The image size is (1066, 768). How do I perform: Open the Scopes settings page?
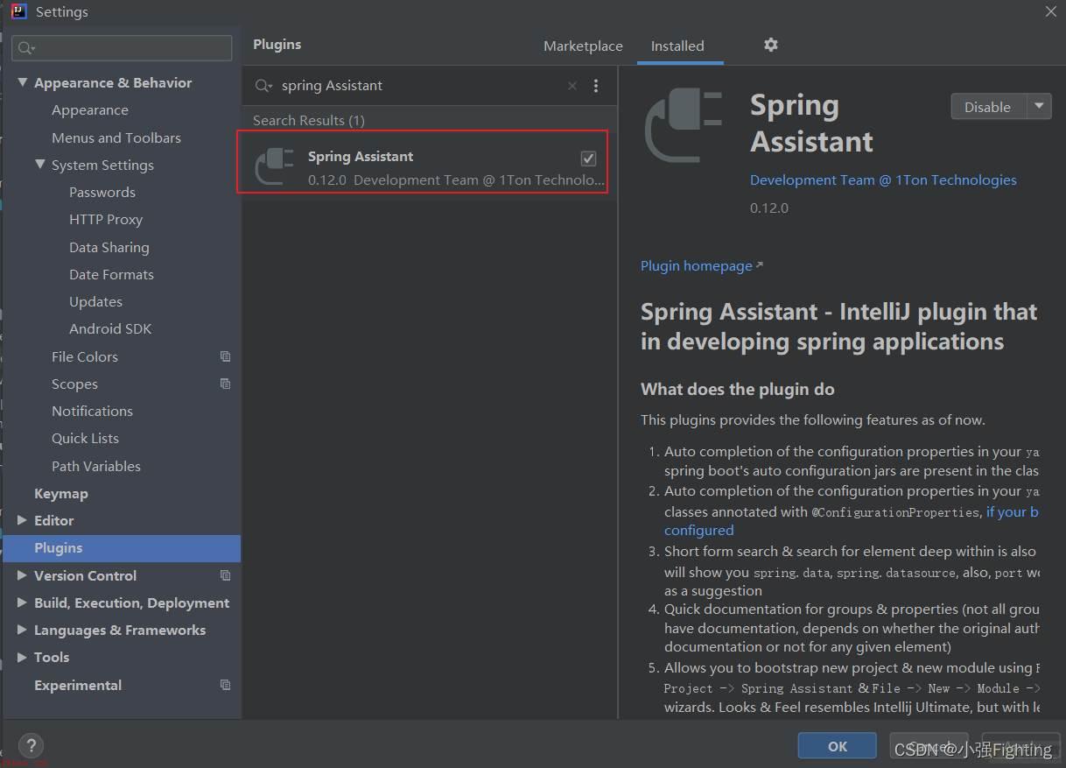[74, 384]
